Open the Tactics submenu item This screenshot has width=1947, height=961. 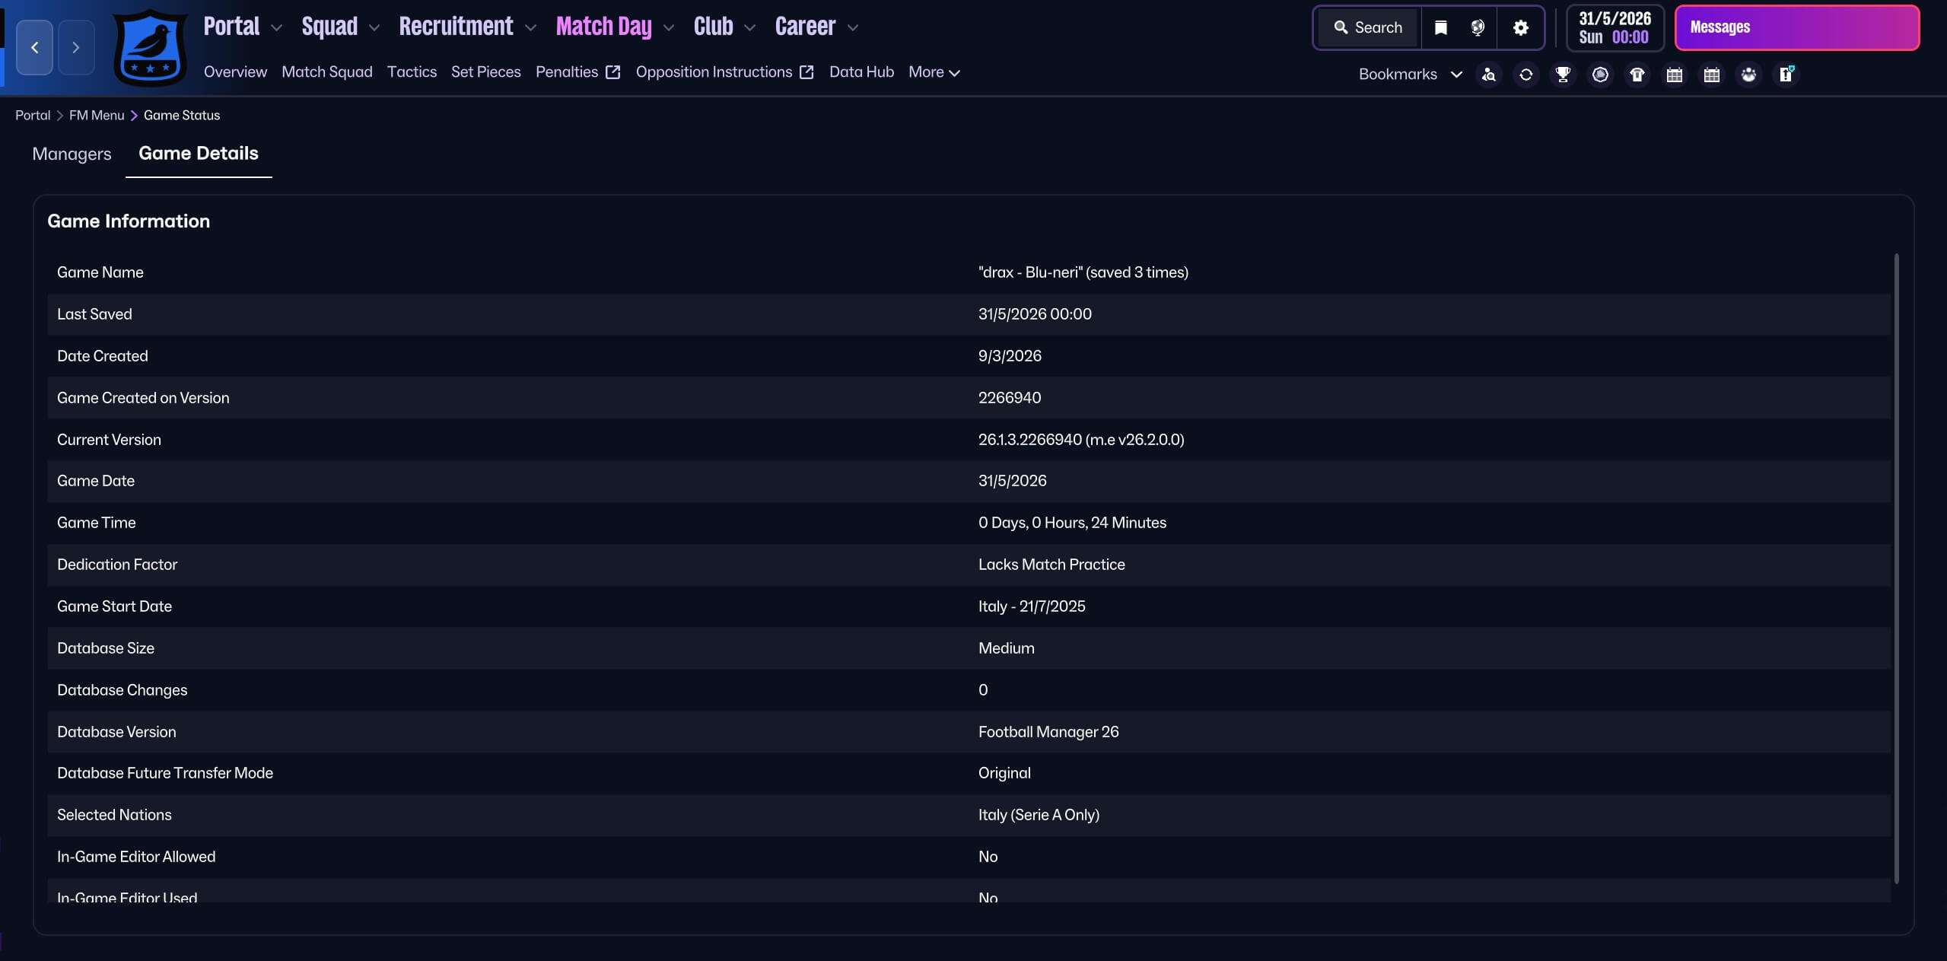click(412, 72)
